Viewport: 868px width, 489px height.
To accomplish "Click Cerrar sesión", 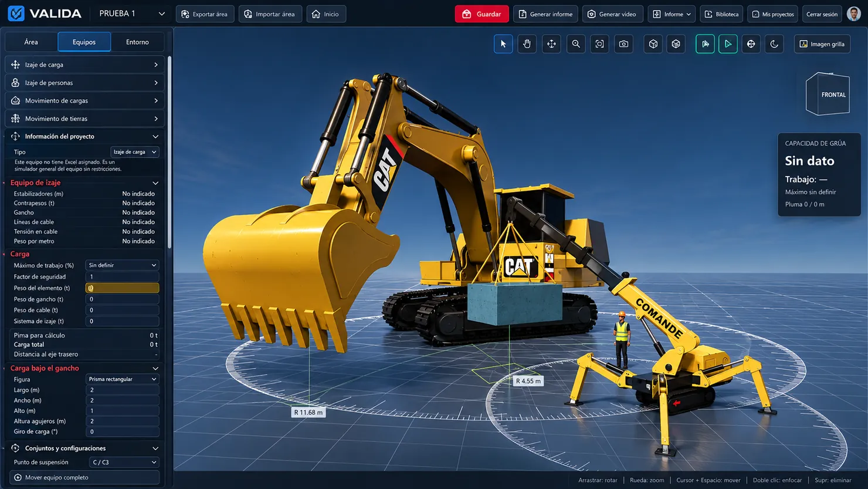I will click(x=822, y=14).
